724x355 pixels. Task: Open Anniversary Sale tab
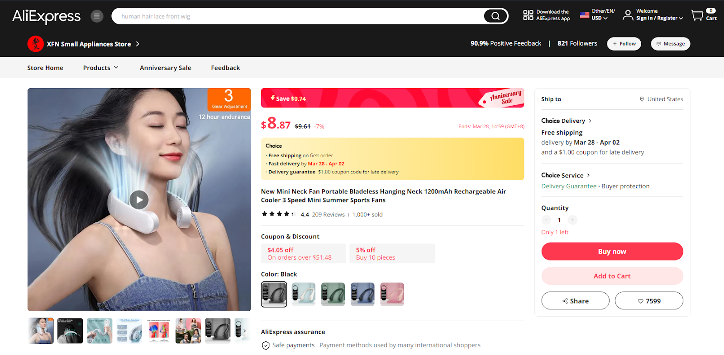click(x=166, y=68)
